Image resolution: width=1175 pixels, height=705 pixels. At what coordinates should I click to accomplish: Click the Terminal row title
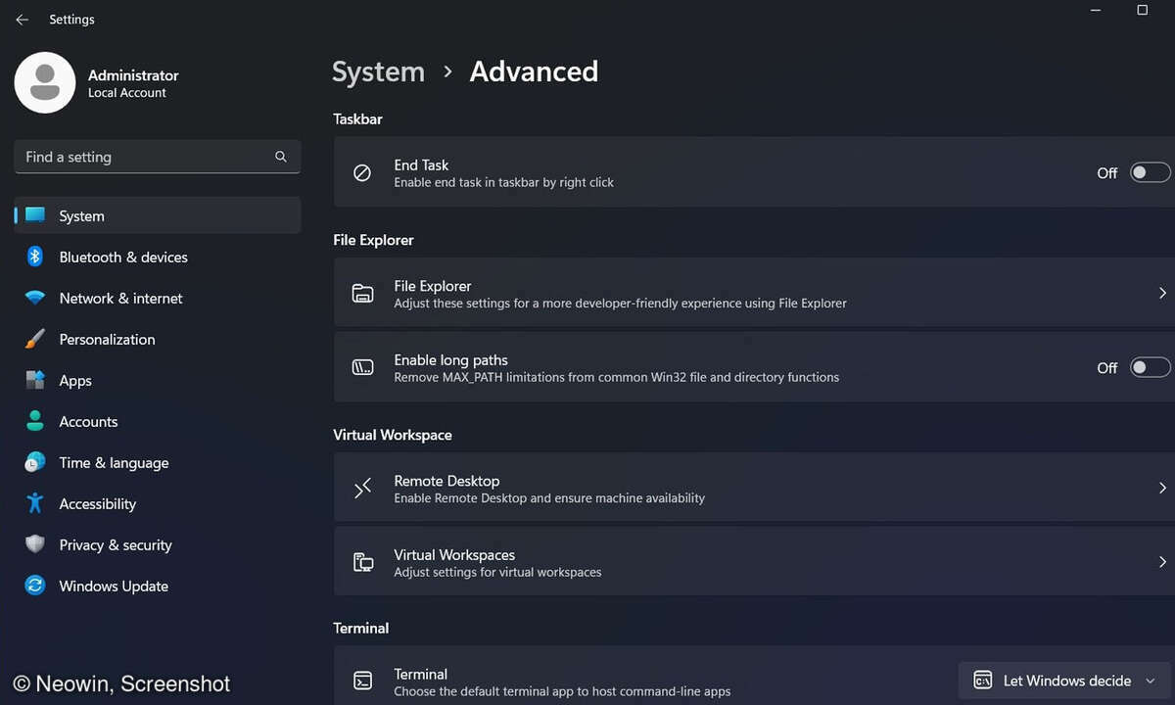pos(421,674)
